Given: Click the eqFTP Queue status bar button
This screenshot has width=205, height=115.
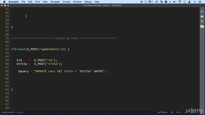Looking at the screenshot, I should tap(162, 112).
